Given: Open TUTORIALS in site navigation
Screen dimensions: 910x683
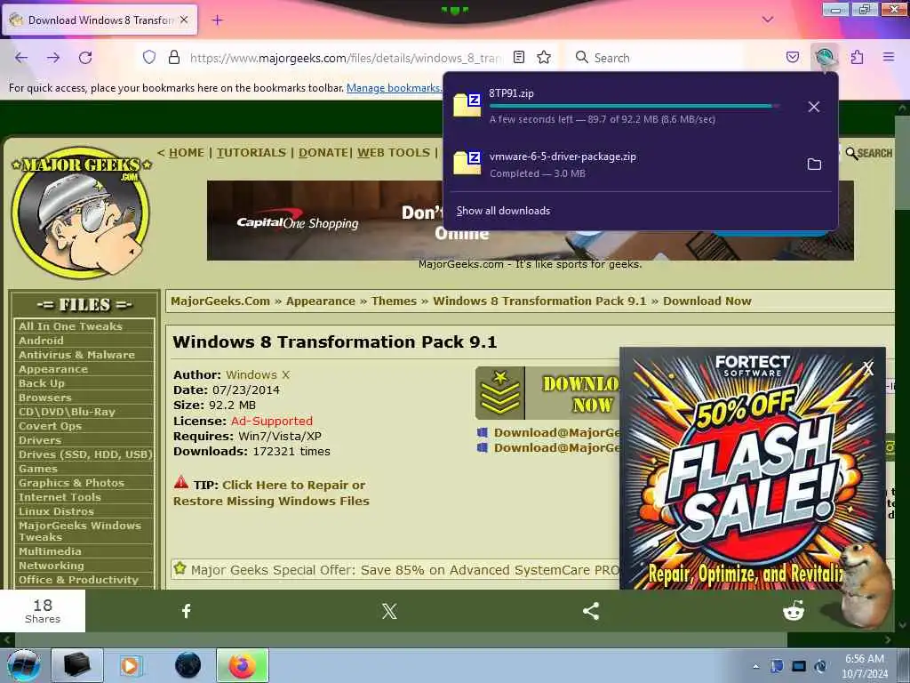Looking at the screenshot, I should click(251, 153).
